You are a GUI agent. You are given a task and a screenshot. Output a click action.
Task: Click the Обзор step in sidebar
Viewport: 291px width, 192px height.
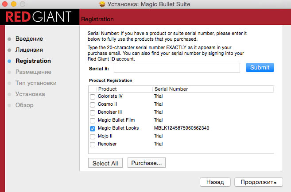(x=24, y=105)
